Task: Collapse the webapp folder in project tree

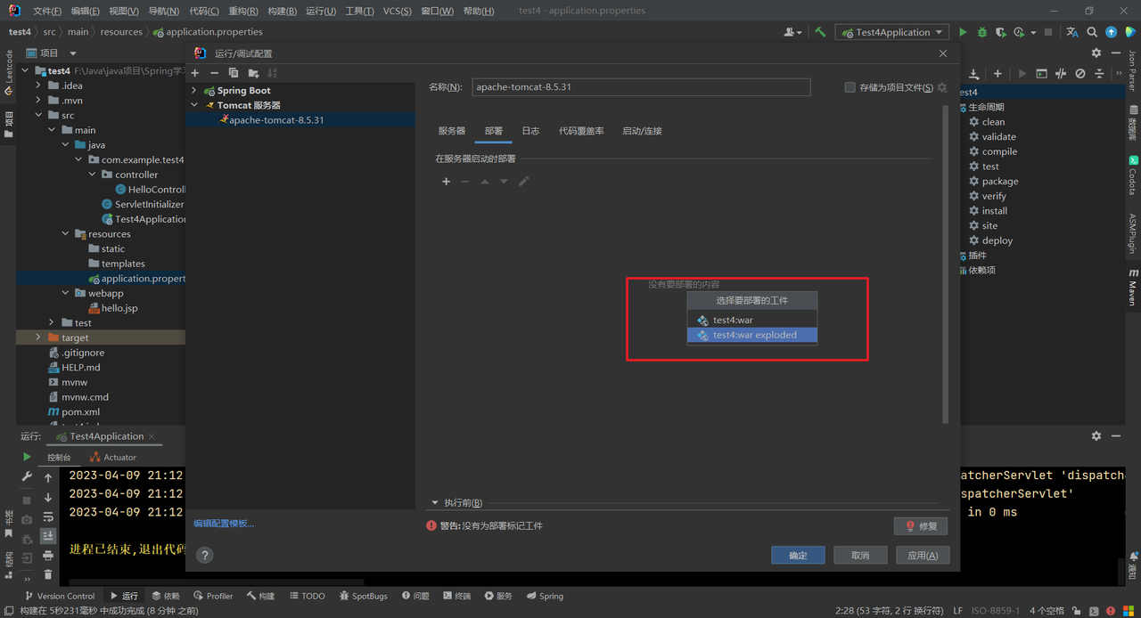Action: click(x=66, y=293)
